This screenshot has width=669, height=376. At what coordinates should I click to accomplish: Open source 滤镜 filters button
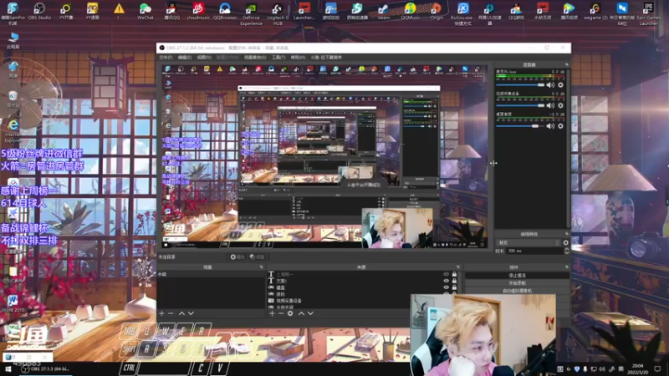258,257
